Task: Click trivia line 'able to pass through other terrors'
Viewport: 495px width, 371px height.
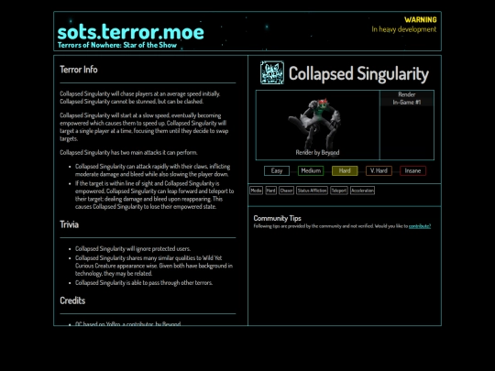Action: (144, 283)
